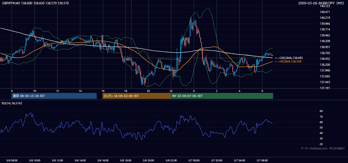348x163 pixels.
Task: Click the 138.705 price axis label
Action: [x=325, y=53]
